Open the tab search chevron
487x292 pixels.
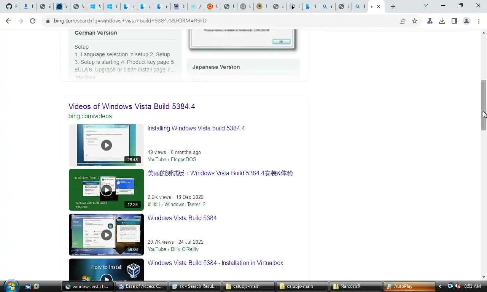point(426,5)
